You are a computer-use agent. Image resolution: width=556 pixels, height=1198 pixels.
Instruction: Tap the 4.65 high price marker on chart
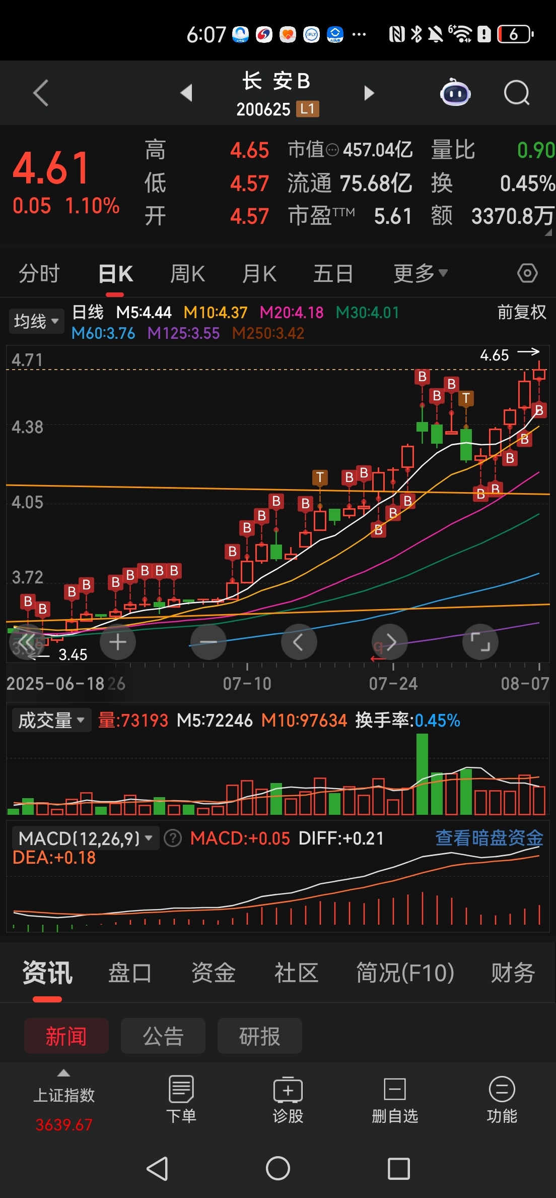495,355
